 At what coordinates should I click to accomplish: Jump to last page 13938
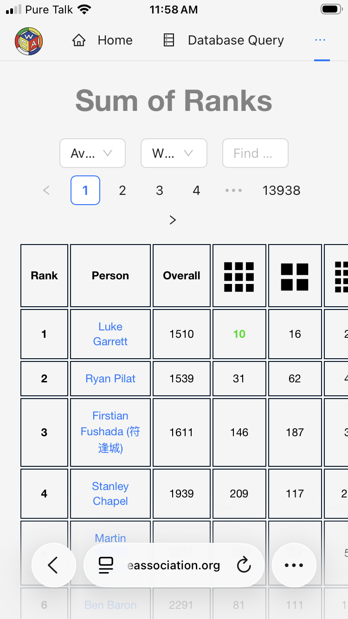tap(281, 190)
